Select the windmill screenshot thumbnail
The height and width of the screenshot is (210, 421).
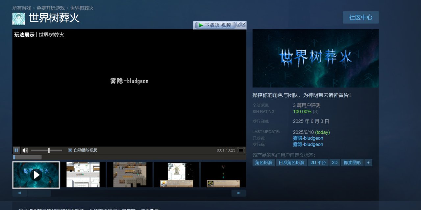point(177,175)
